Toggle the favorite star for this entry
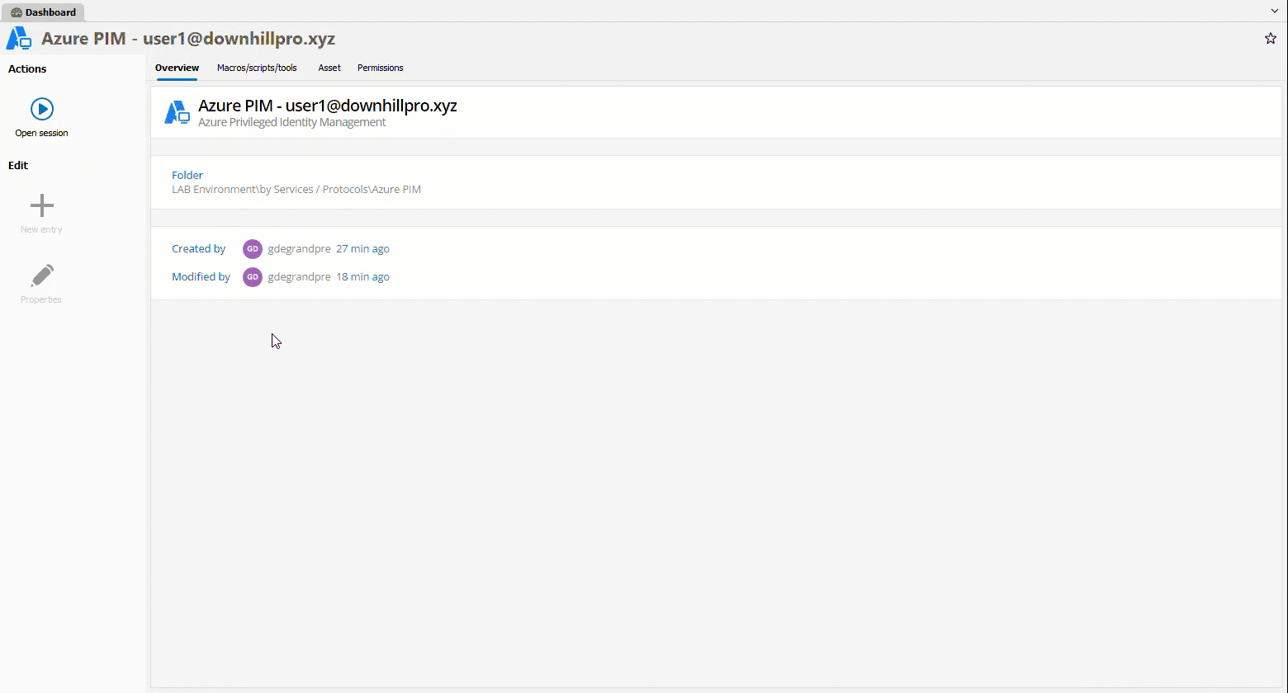This screenshot has height=693, width=1288. [1270, 38]
